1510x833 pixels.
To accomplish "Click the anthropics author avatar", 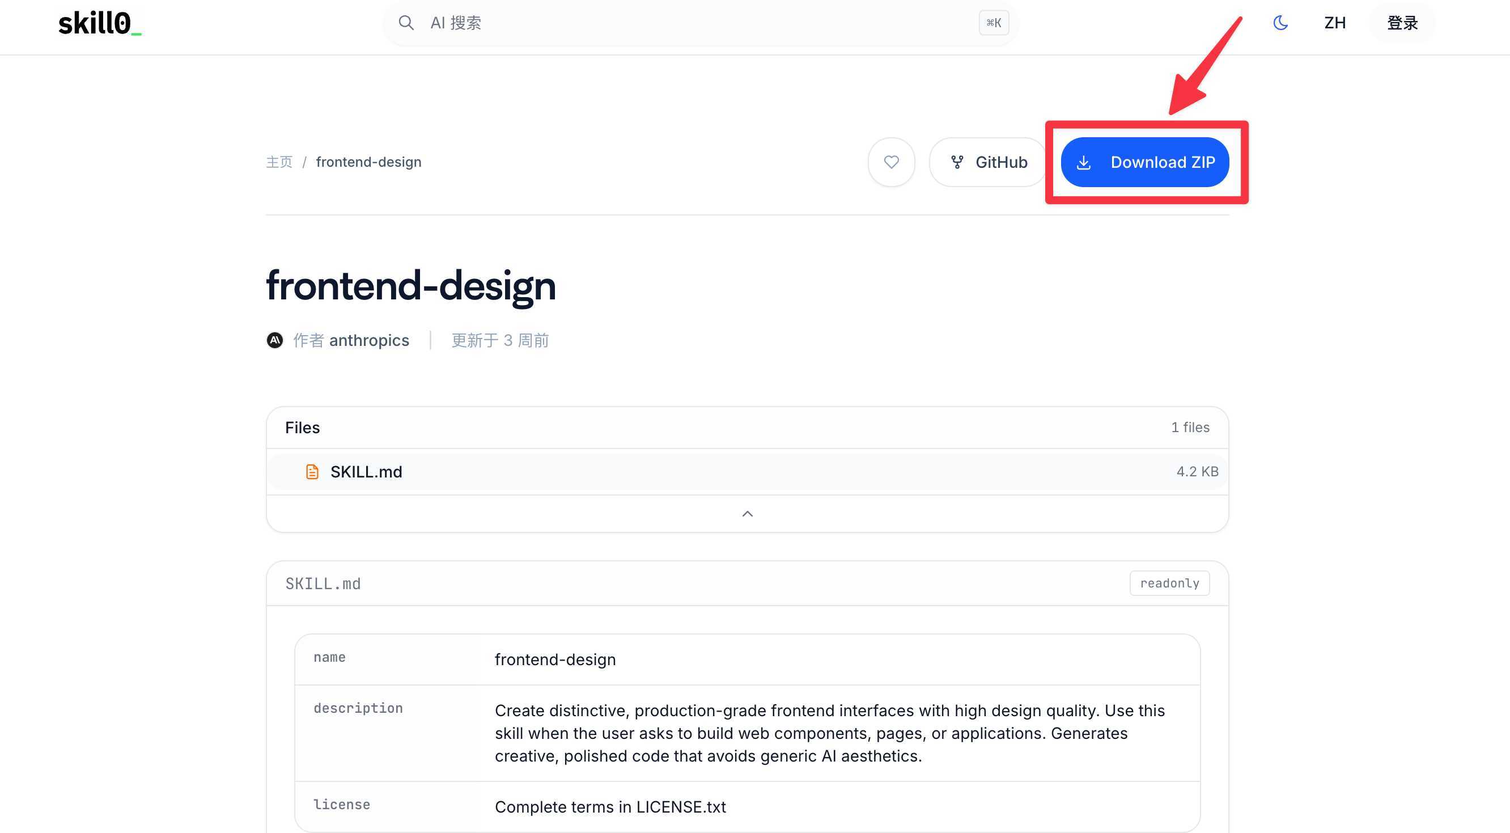I will 275,340.
